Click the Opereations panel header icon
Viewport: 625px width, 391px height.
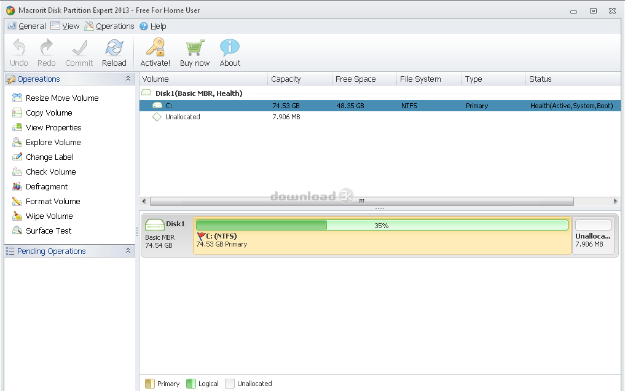click(x=10, y=79)
